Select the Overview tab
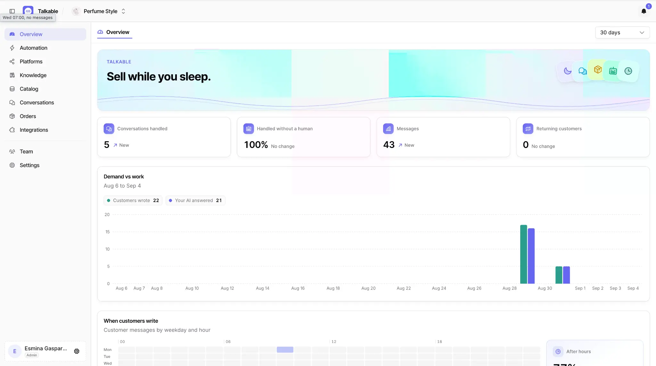This screenshot has height=366, width=656. [114, 32]
